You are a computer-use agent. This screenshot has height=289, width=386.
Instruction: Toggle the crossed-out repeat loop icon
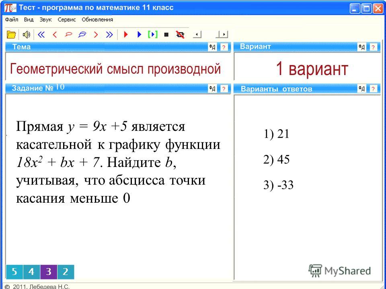[x=180, y=35]
